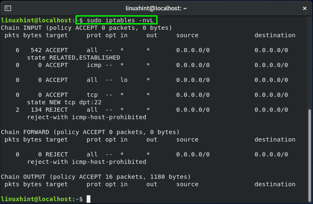Click the destination header under Chain INPUT
Viewport: 313px width, 204px height.
pos(275,35)
